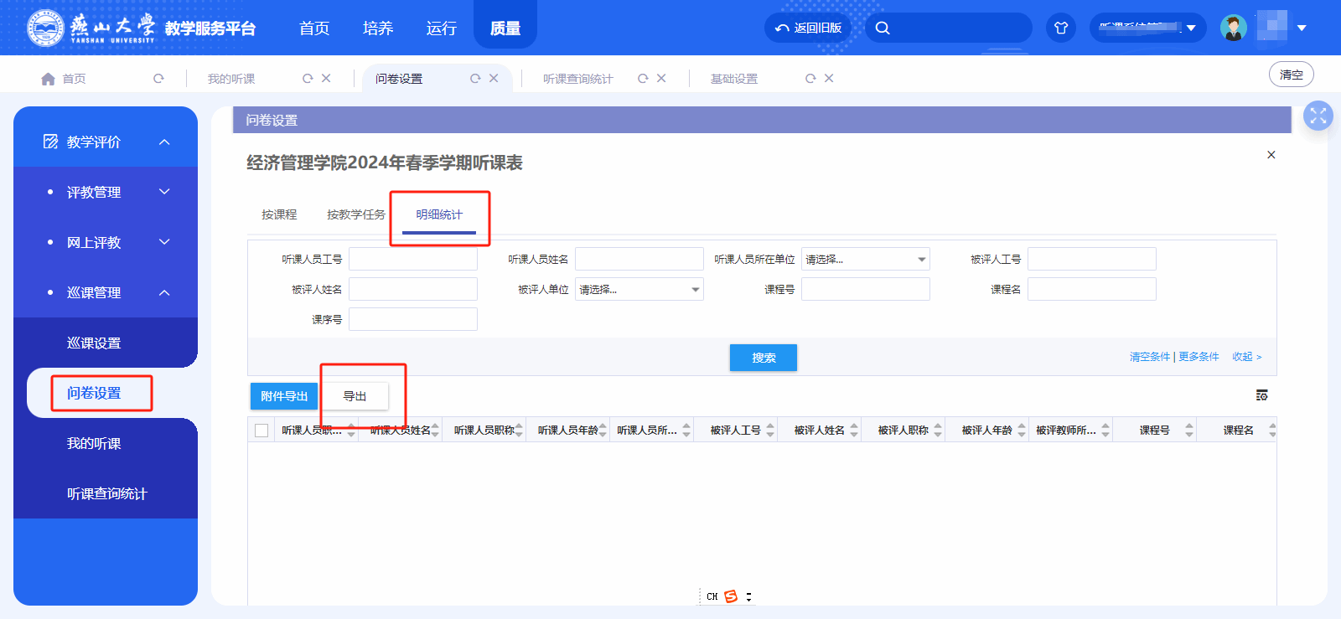This screenshot has width=1341, height=619.
Task: Click the home icon in 首页 tab
Action: point(49,79)
